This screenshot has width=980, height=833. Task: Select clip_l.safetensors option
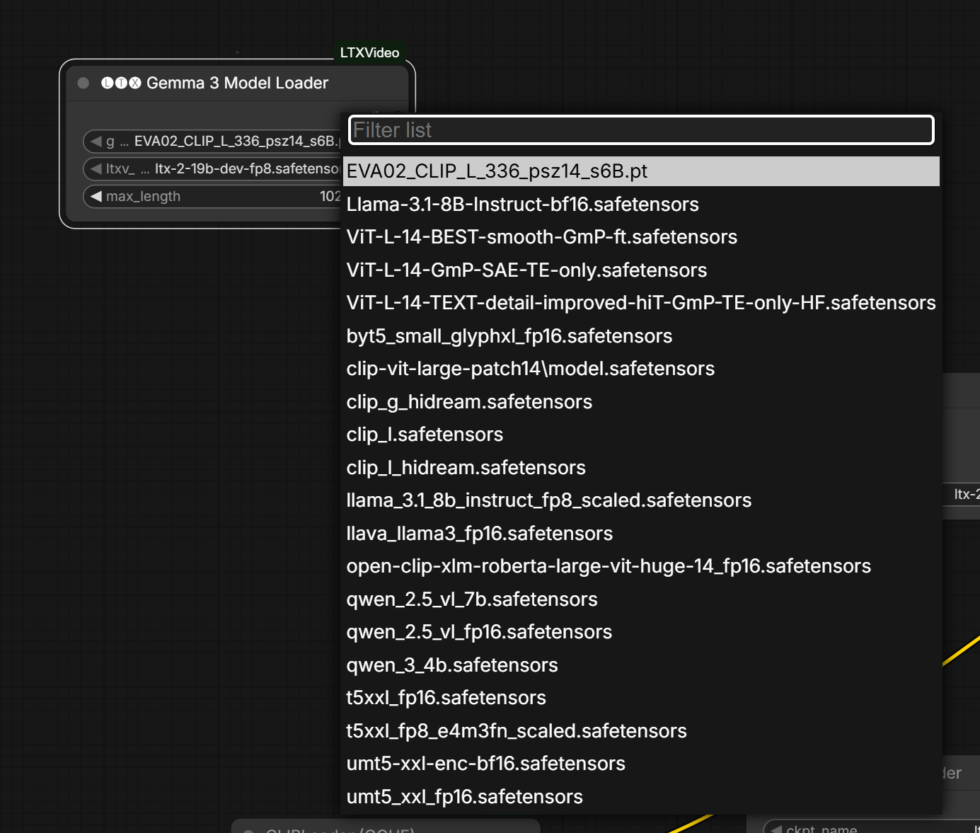click(641, 435)
